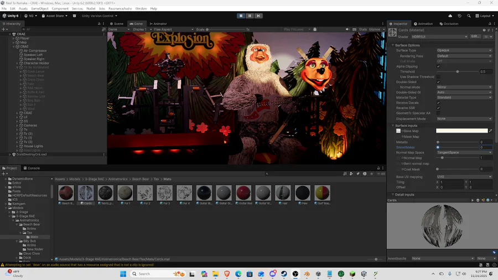
Task: Expand the Character Holder object
Action: pos(17,63)
